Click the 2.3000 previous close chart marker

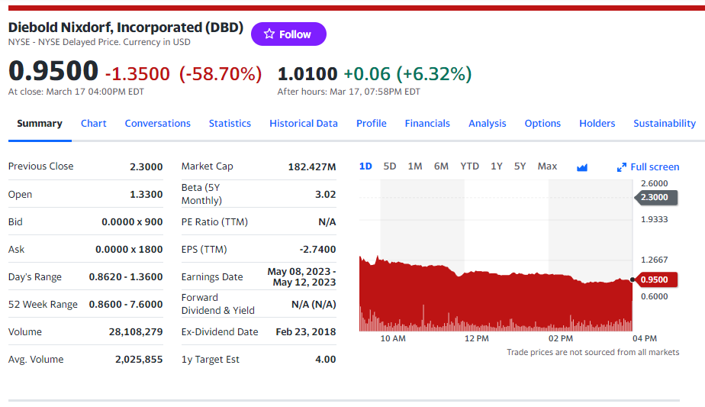655,197
